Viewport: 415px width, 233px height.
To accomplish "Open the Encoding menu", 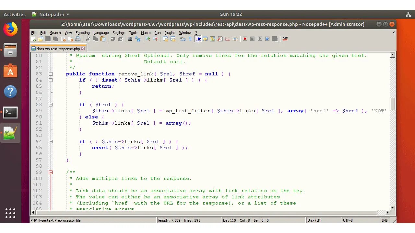I will [82, 33].
